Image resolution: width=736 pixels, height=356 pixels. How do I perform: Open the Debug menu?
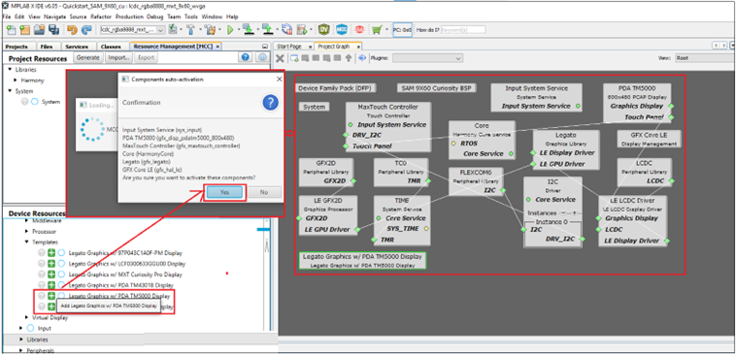154,16
